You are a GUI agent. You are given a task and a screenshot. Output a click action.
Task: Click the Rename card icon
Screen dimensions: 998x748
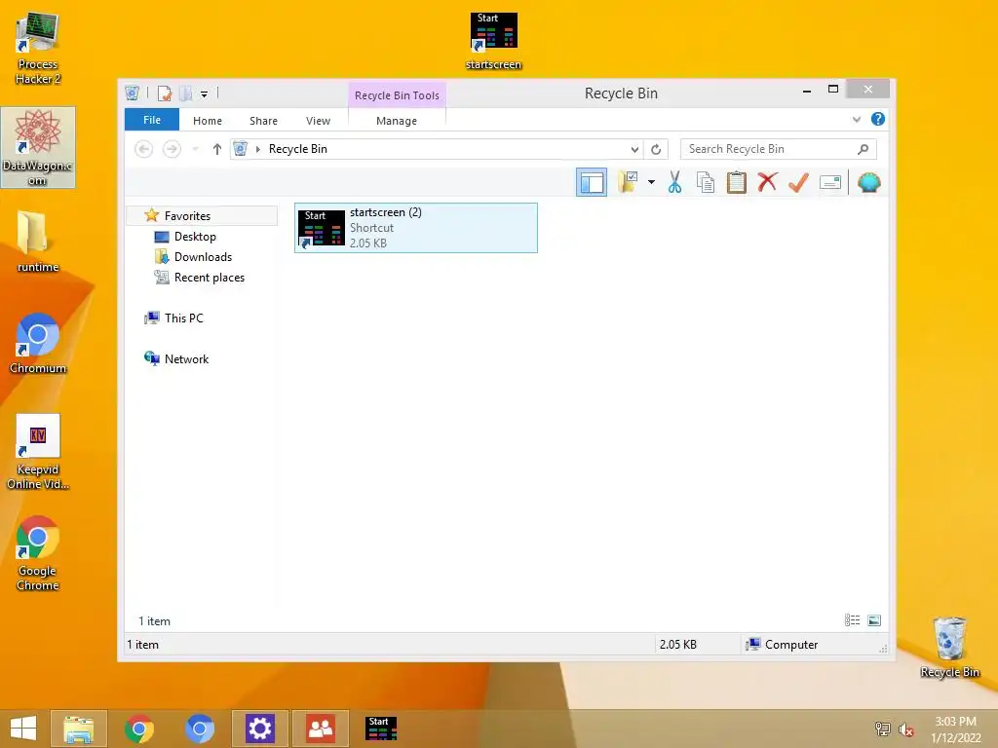pyautogui.click(x=830, y=183)
